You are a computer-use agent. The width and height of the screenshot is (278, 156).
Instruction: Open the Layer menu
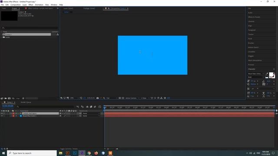click(24, 5)
